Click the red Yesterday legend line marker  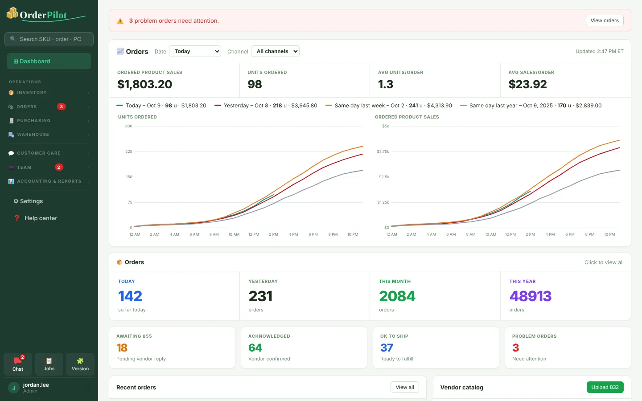[218, 106]
